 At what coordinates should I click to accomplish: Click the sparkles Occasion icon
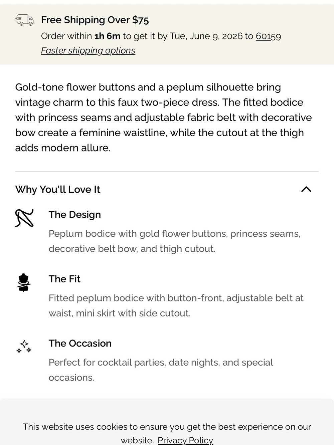pyautogui.click(x=24, y=347)
